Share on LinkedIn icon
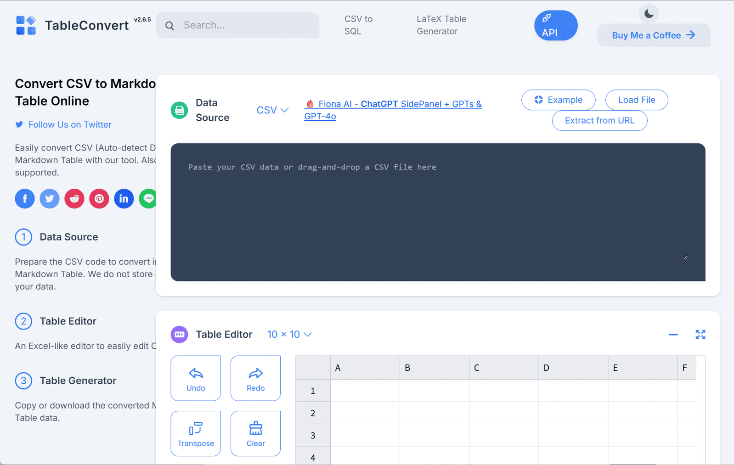 tap(124, 199)
